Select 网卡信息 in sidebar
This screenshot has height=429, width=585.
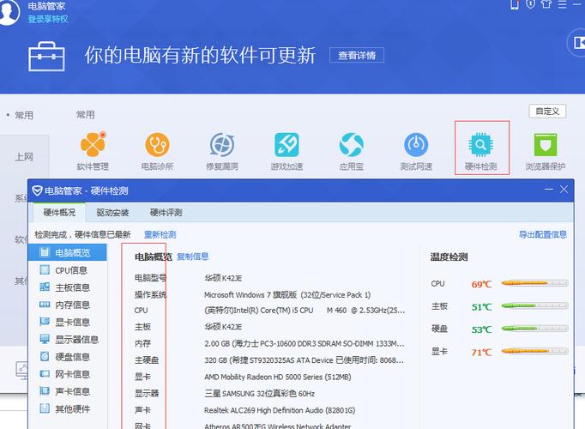click(68, 374)
